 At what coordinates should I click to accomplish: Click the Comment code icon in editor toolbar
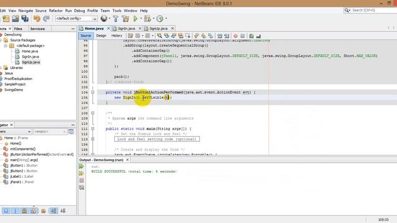coord(251,36)
